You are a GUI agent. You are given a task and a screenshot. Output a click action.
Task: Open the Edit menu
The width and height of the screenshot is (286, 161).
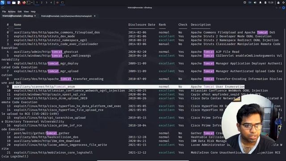pos(20,12)
